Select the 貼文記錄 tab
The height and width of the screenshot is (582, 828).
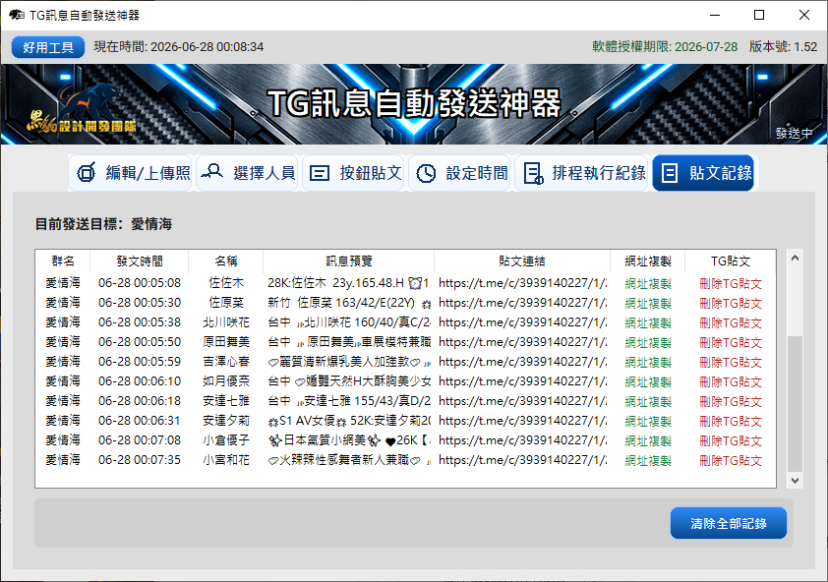[703, 173]
